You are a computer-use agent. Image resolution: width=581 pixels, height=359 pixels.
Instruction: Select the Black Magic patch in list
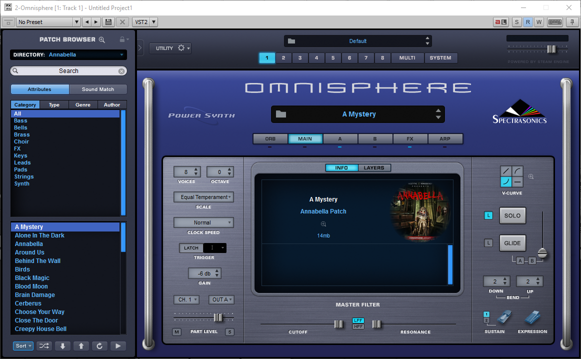click(32, 278)
